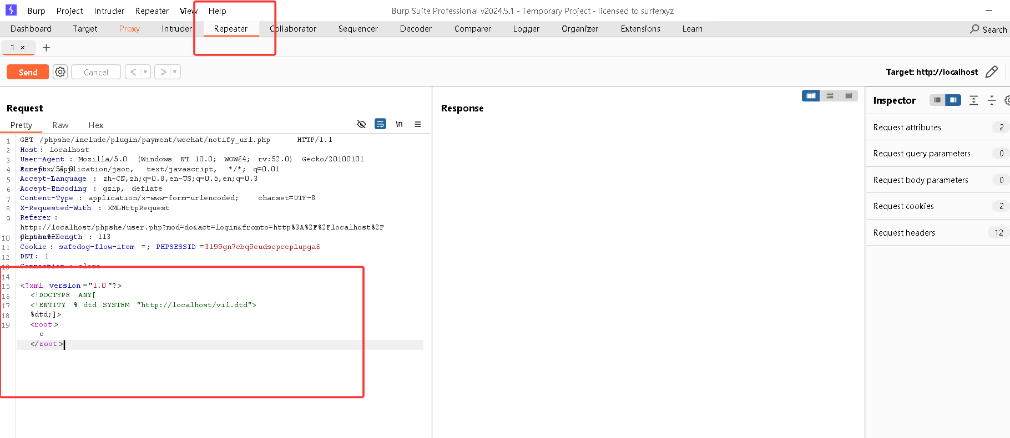The width and height of the screenshot is (1010, 438).
Task: Click the Search magnifier icon
Action: point(974,29)
